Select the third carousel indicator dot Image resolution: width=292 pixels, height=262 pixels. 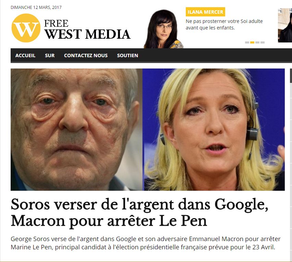(x=257, y=42)
